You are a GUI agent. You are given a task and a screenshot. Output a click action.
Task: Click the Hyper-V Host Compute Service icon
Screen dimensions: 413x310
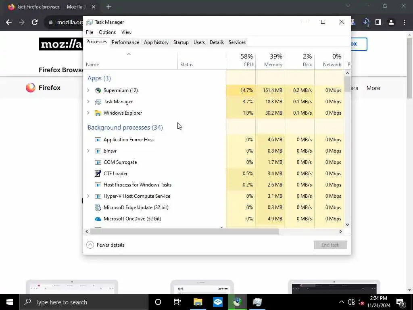[98, 197]
